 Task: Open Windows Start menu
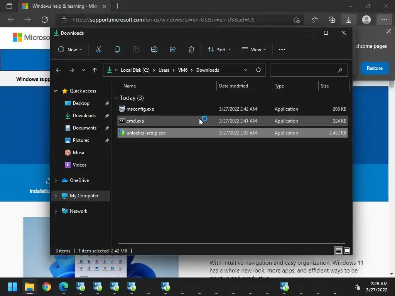point(12,287)
